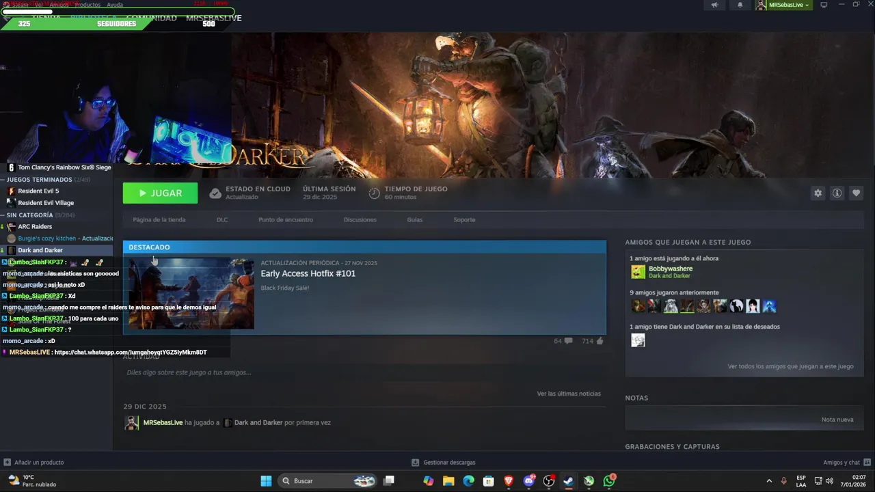Open WhatsApp from taskbar
Viewport: 875px width, 492px height.
(x=609, y=481)
